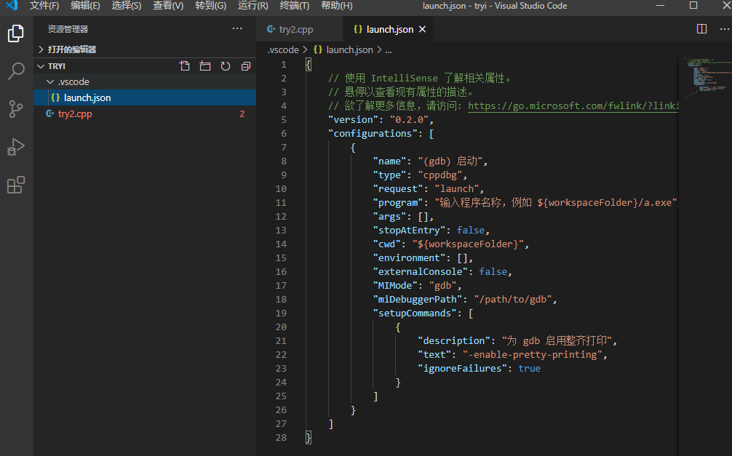This screenshot has height=456, width=732.
Task: Click the "version" key on line 5
Action: [x=353, y=119]
